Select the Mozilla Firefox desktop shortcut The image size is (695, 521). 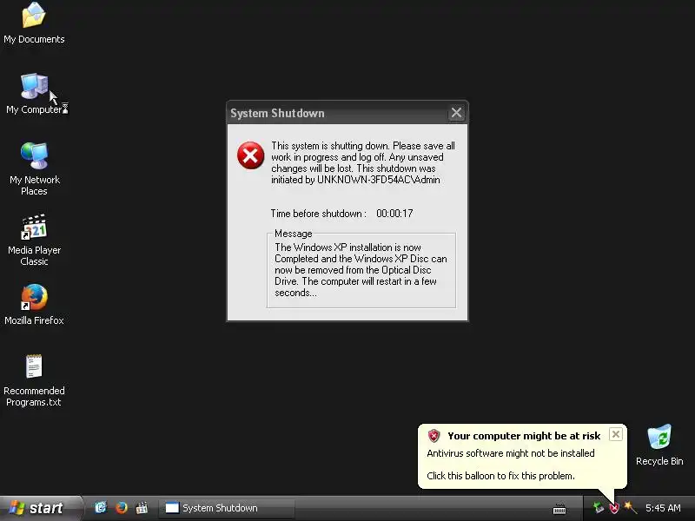(34, 305)
